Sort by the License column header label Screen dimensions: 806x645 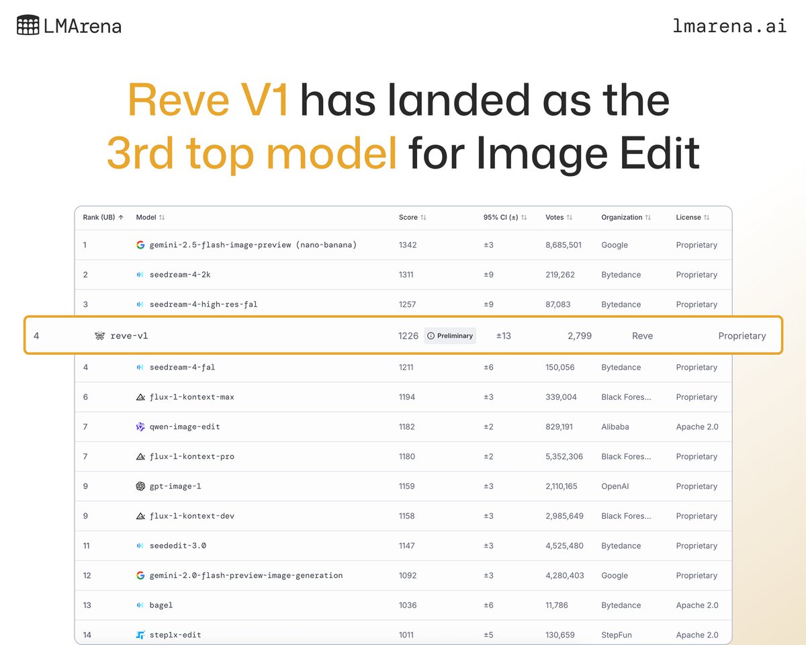pos(688,218)
